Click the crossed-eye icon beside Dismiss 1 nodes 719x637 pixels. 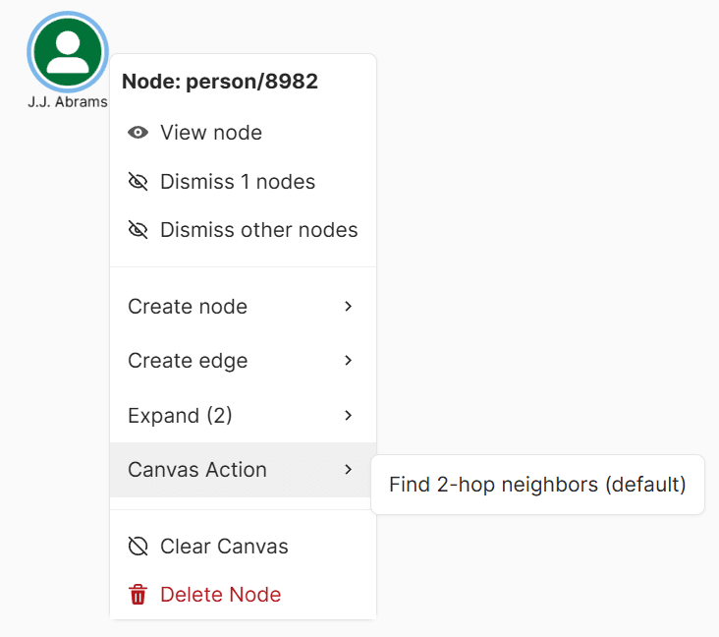[x=138, y=182]
